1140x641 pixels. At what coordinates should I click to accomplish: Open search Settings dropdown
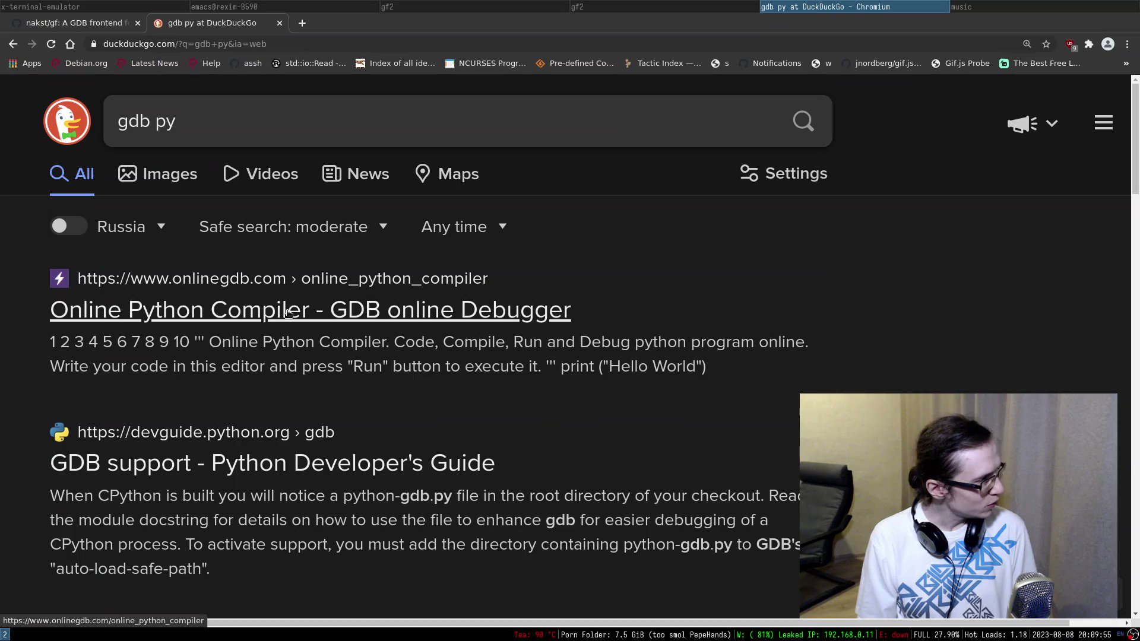[784, 173]
